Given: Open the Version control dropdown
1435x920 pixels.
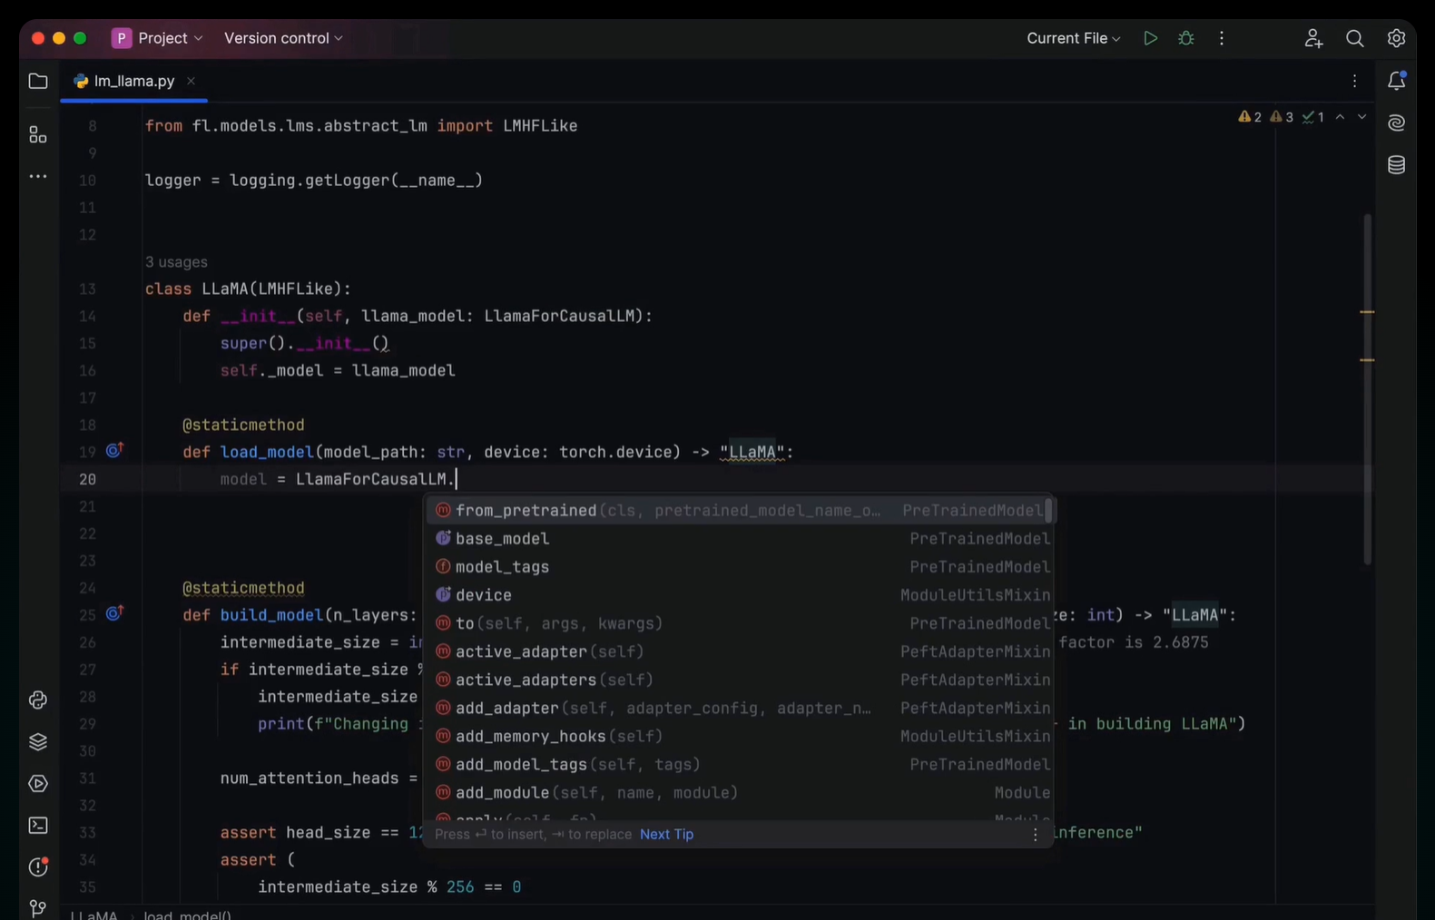Looking at the screenshot, I should coord(283,38).
